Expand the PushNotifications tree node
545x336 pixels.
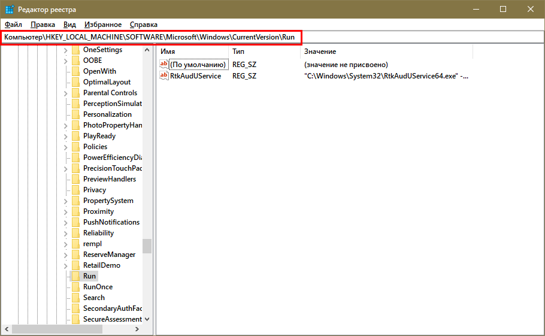point(65,222)
